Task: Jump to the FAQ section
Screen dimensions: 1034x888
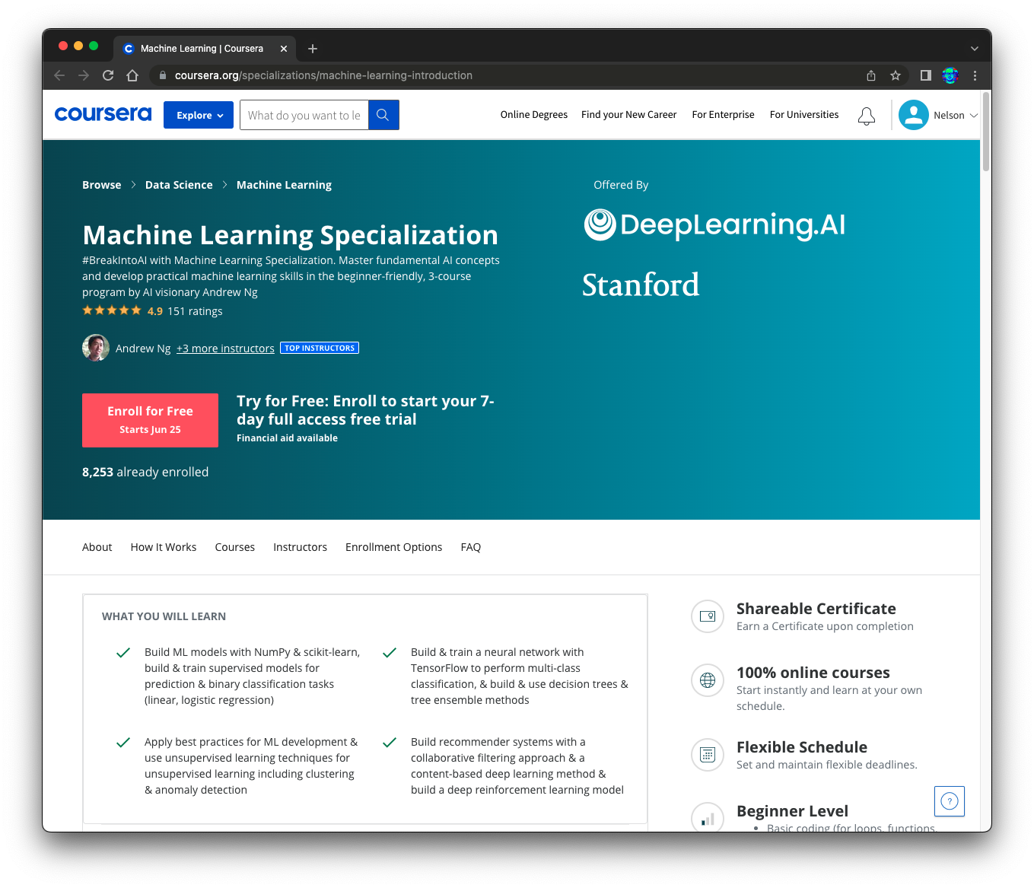Action: point(471,547)
